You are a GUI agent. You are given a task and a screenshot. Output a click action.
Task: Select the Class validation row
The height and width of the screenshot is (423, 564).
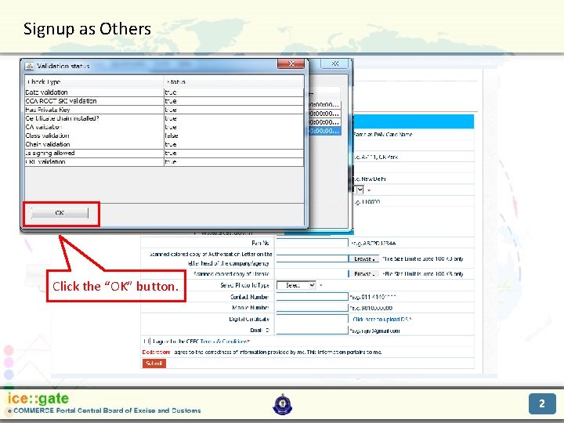click(x=164, y=136)
